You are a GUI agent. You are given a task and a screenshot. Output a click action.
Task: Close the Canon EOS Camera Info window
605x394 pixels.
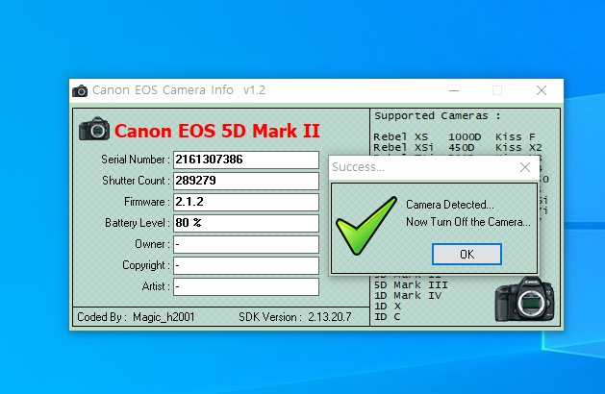(x=542, y=90)
